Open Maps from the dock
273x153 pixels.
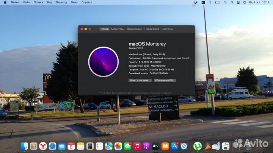109,146
